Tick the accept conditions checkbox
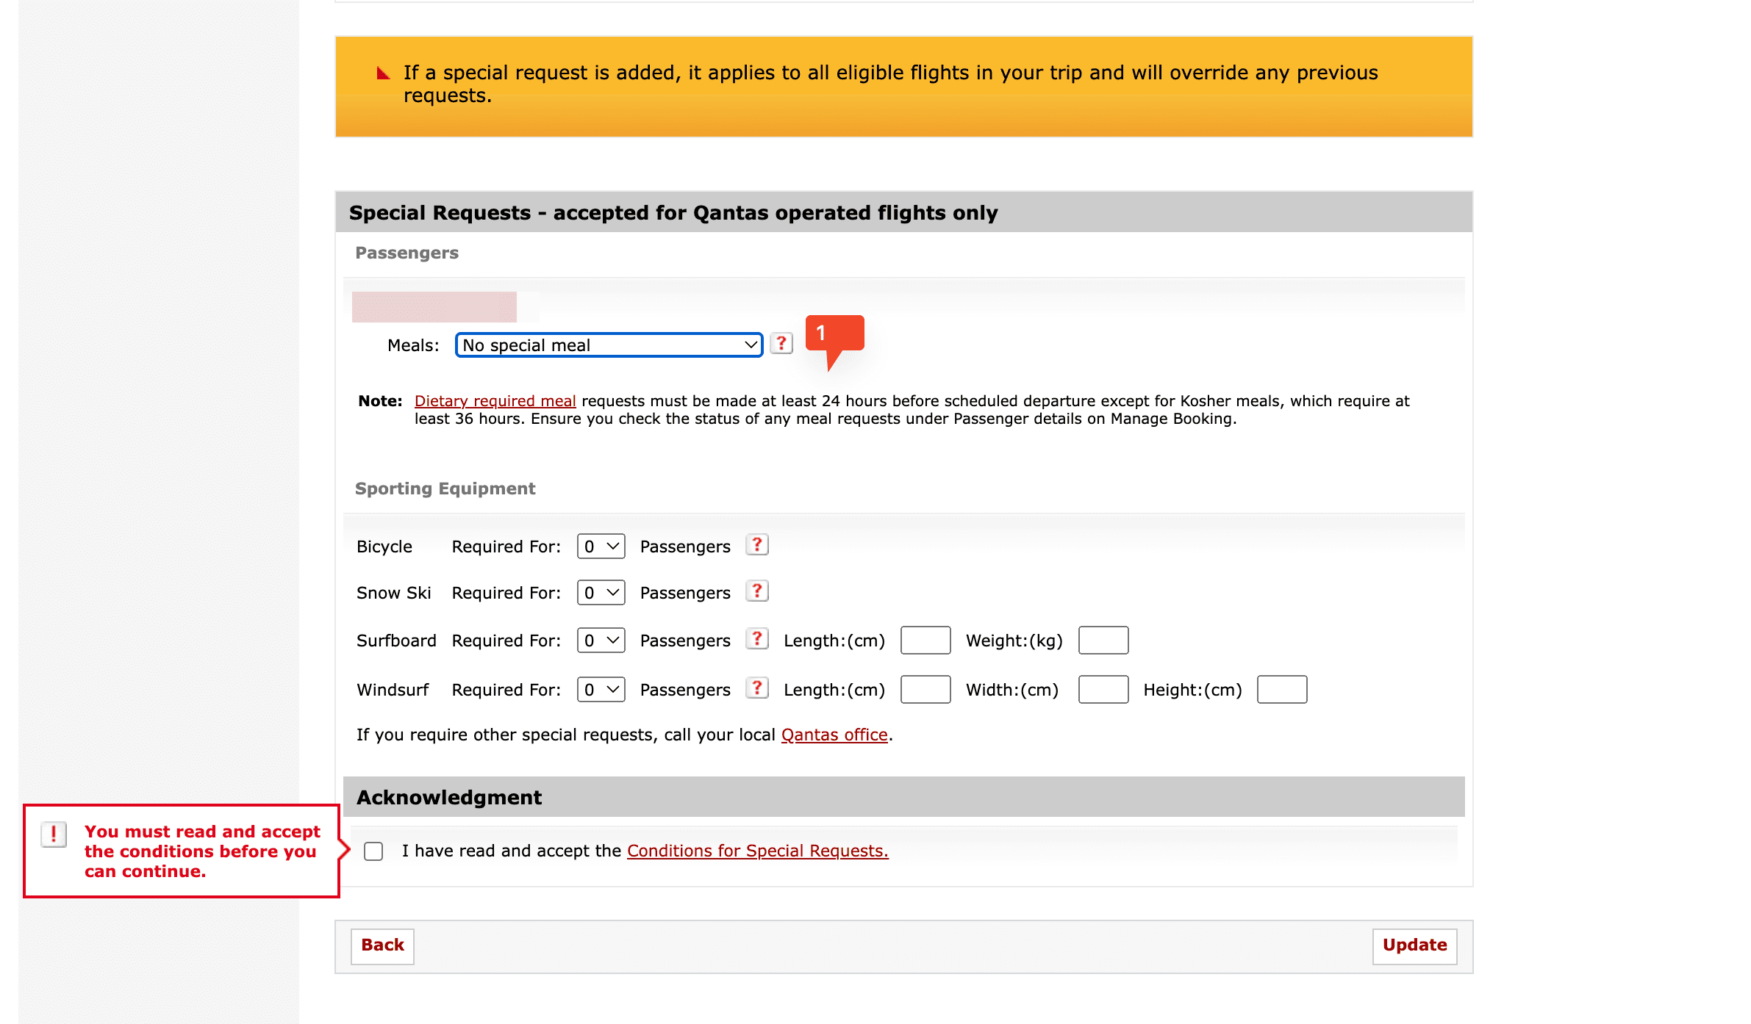1751x1024 pixels. pyautogui.click(x=373, y=851)
